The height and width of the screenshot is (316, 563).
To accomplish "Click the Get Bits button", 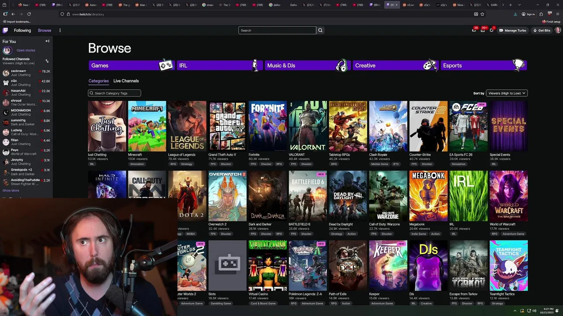I will 541,30.
